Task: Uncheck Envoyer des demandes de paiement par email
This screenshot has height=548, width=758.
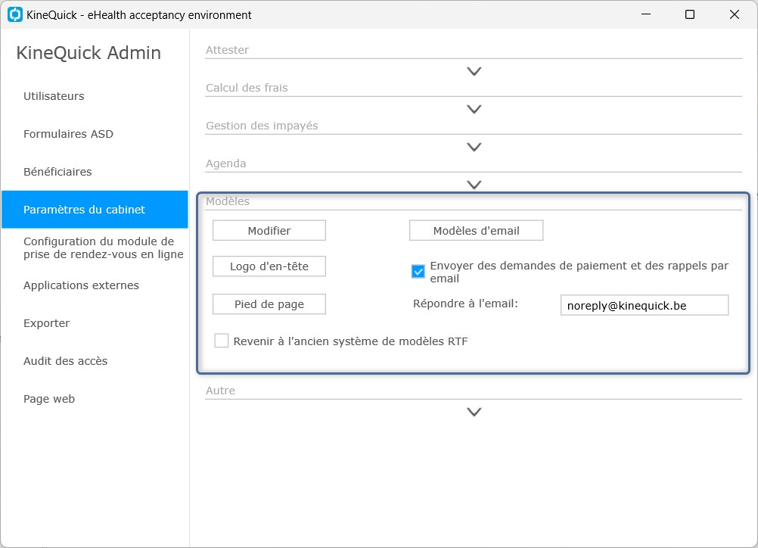Action: [418, 271]
